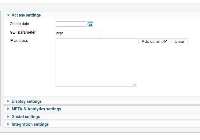Expand the META & Analytics settings arrow
Viewport: 200px width, 140px height.
[x=8, y=109]
